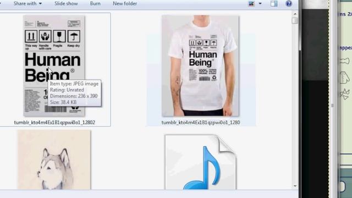
Task: Click the vertical scrollbar thumb
Action: [x=295, y=21]
